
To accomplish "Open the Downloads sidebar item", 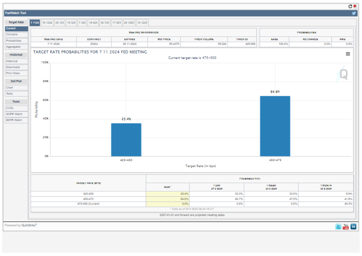I will (x=17, y=67).
